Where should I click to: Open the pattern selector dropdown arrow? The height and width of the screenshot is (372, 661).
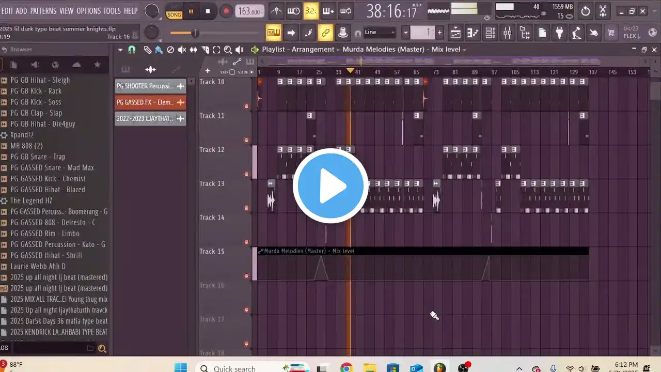point(405,33)
